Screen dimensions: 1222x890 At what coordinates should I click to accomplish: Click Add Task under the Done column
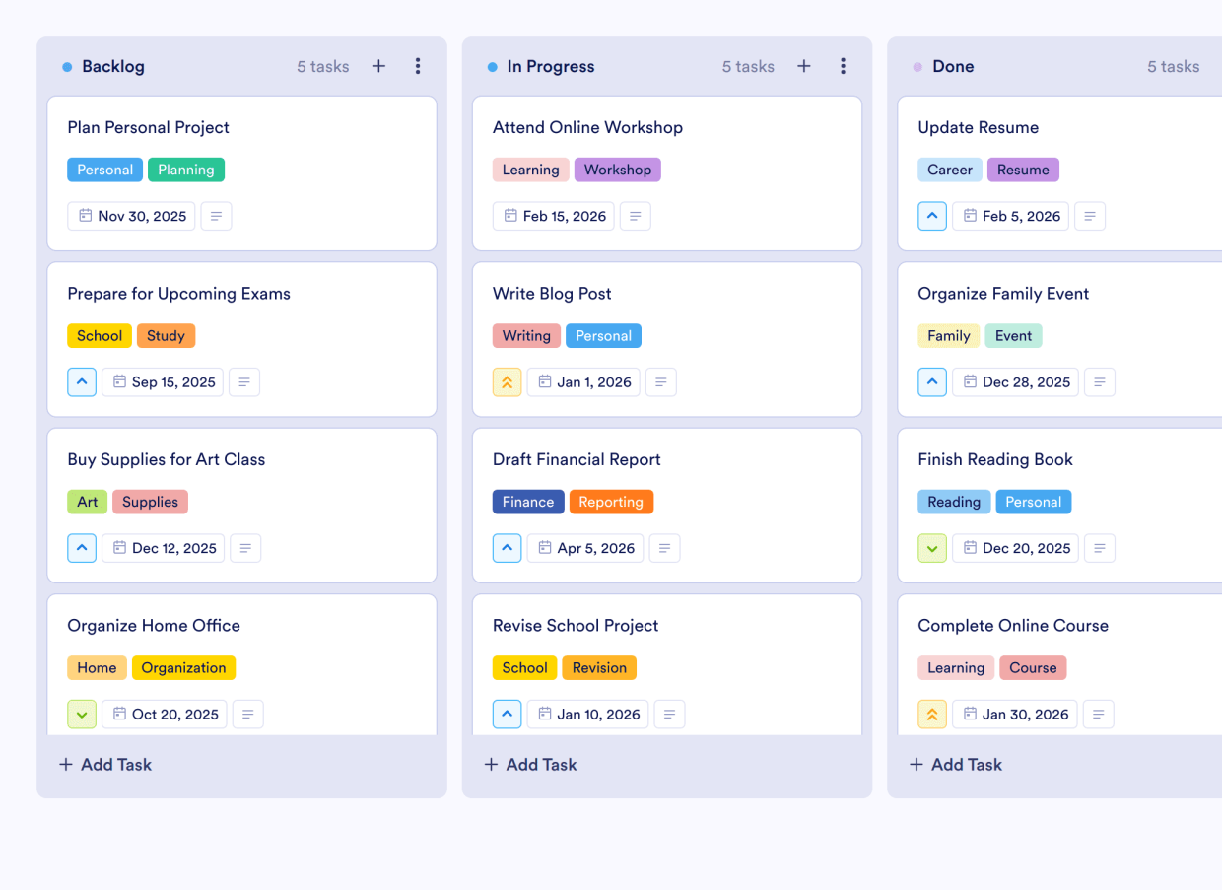[955, 764]
